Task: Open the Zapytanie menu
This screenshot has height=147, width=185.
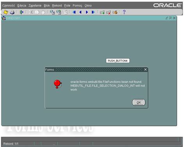Action: (x=35, y=5)
